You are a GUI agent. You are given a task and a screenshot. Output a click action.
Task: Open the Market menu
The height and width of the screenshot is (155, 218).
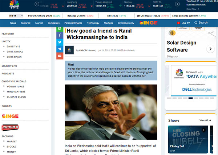[x=39, y=23]
